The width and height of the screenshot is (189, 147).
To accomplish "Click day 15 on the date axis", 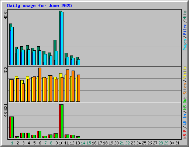I will [x=89, y=143].
